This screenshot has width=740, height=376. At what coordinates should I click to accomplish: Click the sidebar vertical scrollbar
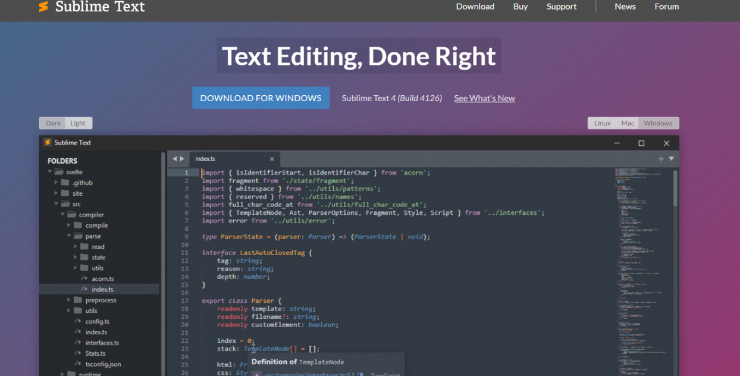pyautogui.click(x=163, y=265)
